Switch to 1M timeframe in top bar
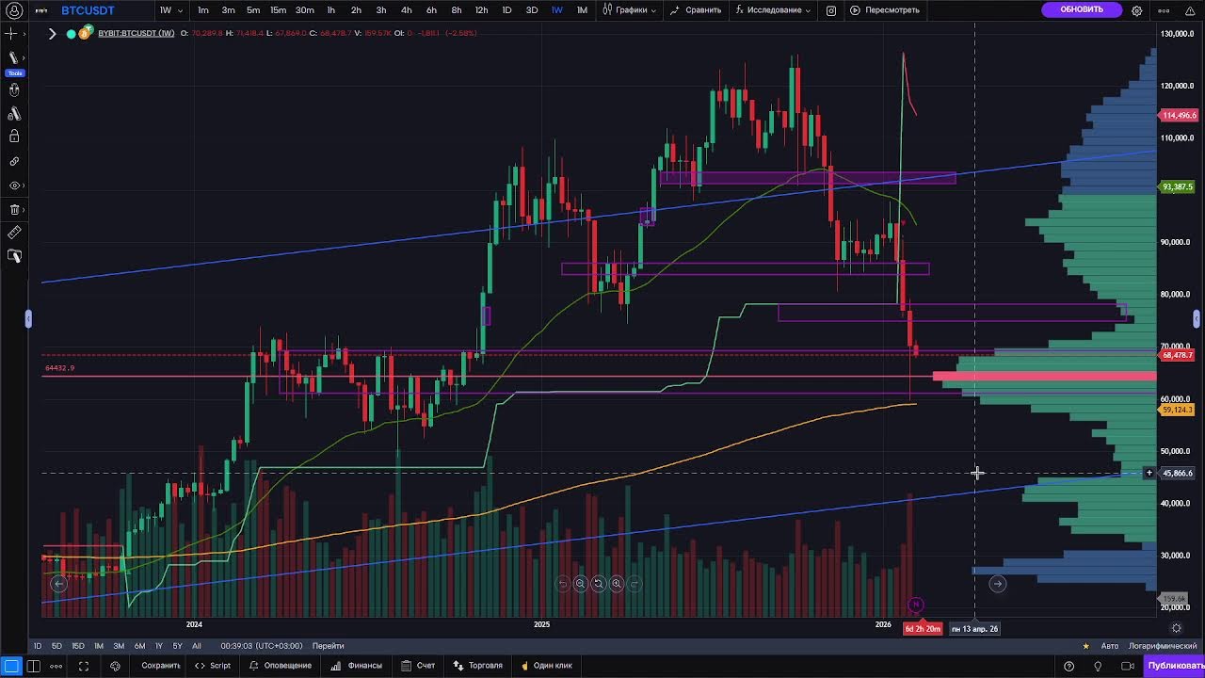1205x678 pixels. click(582, 10)
